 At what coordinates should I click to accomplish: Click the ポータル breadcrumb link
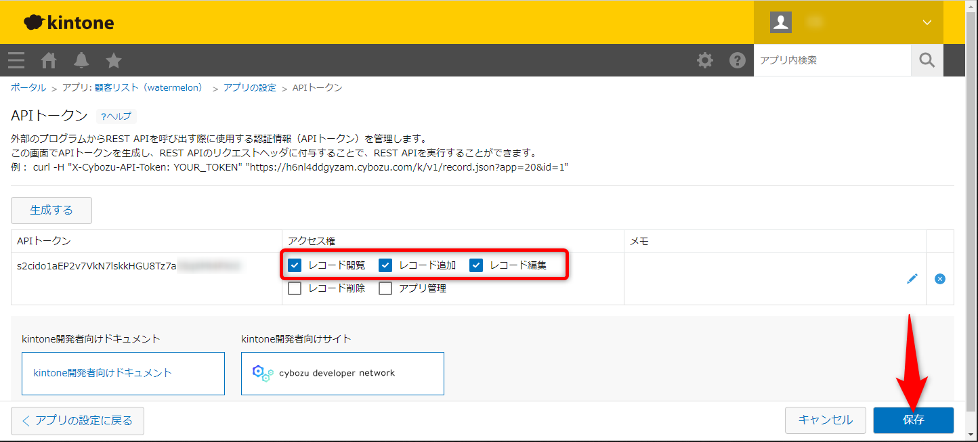coord(28,88)
